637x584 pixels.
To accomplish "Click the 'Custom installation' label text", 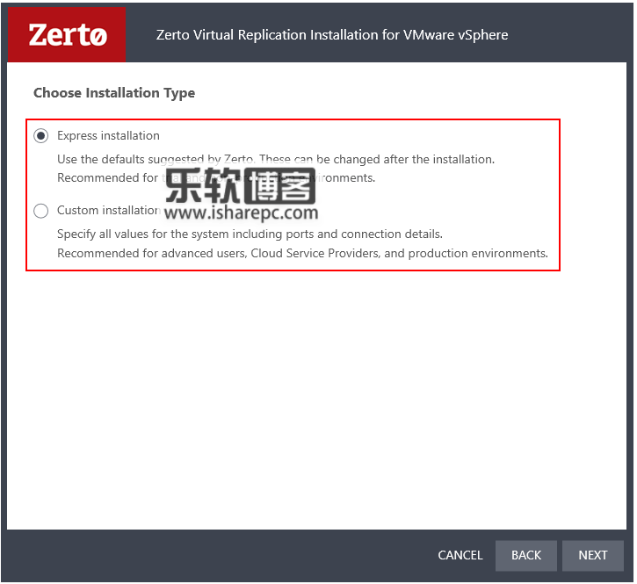I will tap(108, 211).
